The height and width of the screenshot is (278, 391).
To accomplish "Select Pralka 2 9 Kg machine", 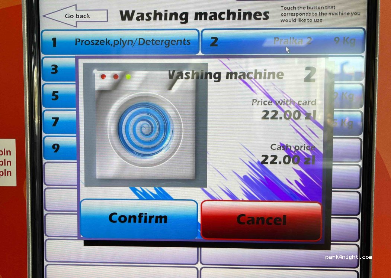I will pos(282,41).
